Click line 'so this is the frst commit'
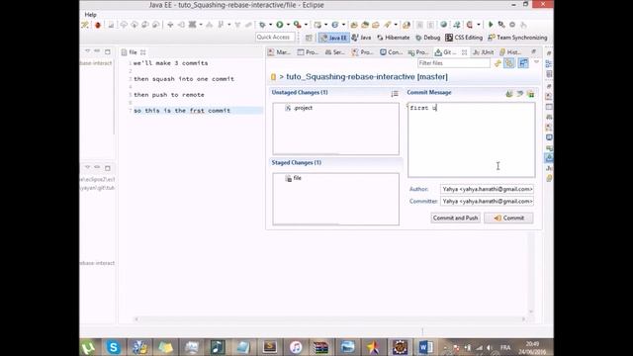 tap(182, 111)
